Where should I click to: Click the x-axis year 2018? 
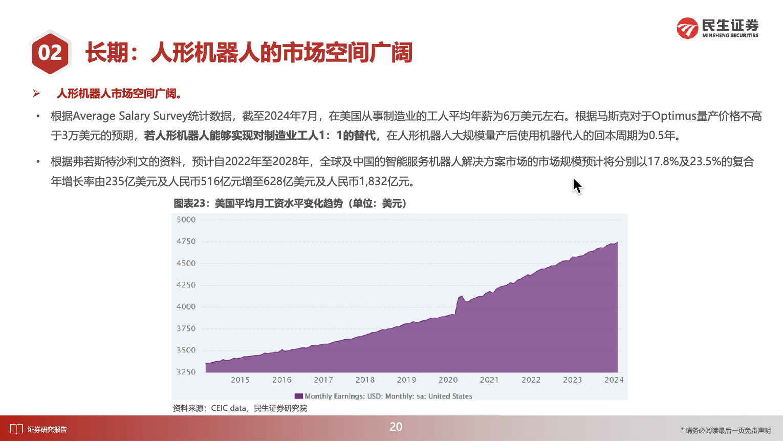tap(365, 380)
